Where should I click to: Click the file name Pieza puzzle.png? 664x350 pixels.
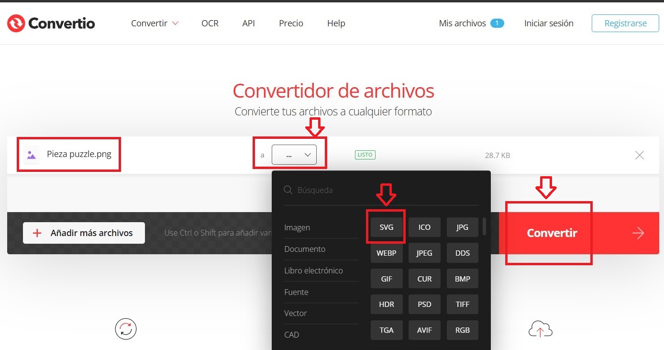click(x=79, y=154)
